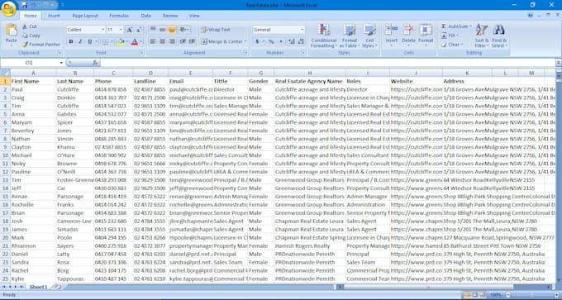Open the Clear options
Viewport: 562px width, 300px height.
[451, 45]
